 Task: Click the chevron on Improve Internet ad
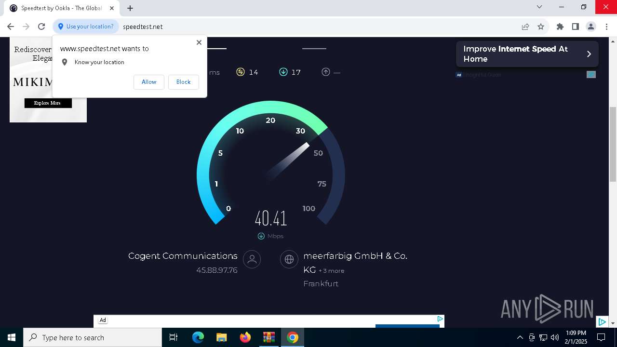tap(589, 54)
